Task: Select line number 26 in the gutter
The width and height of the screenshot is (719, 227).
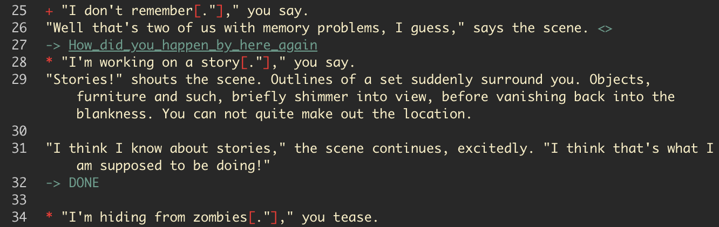Action: (19, 28)
